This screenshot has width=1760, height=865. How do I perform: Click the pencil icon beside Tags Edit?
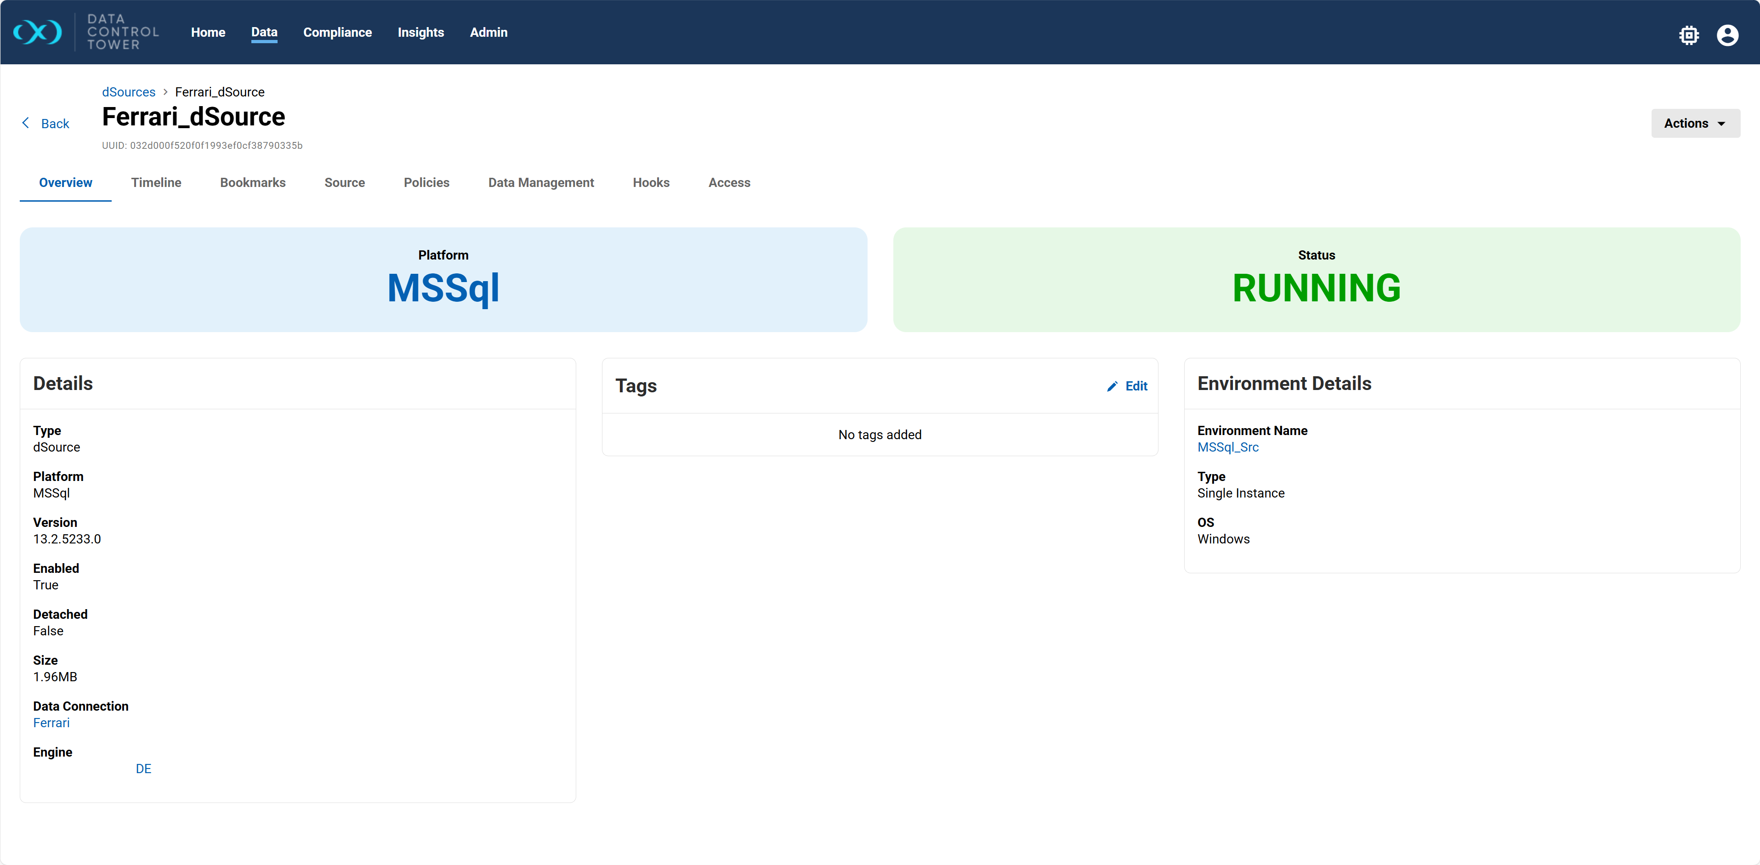1112,386
